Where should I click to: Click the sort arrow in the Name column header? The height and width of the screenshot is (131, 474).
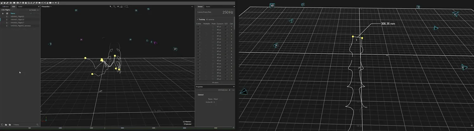31,14
